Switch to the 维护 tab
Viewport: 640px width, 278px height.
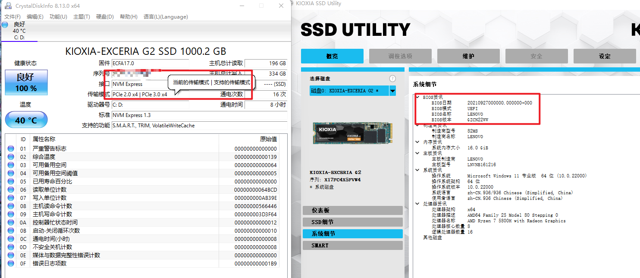(468, 56)
